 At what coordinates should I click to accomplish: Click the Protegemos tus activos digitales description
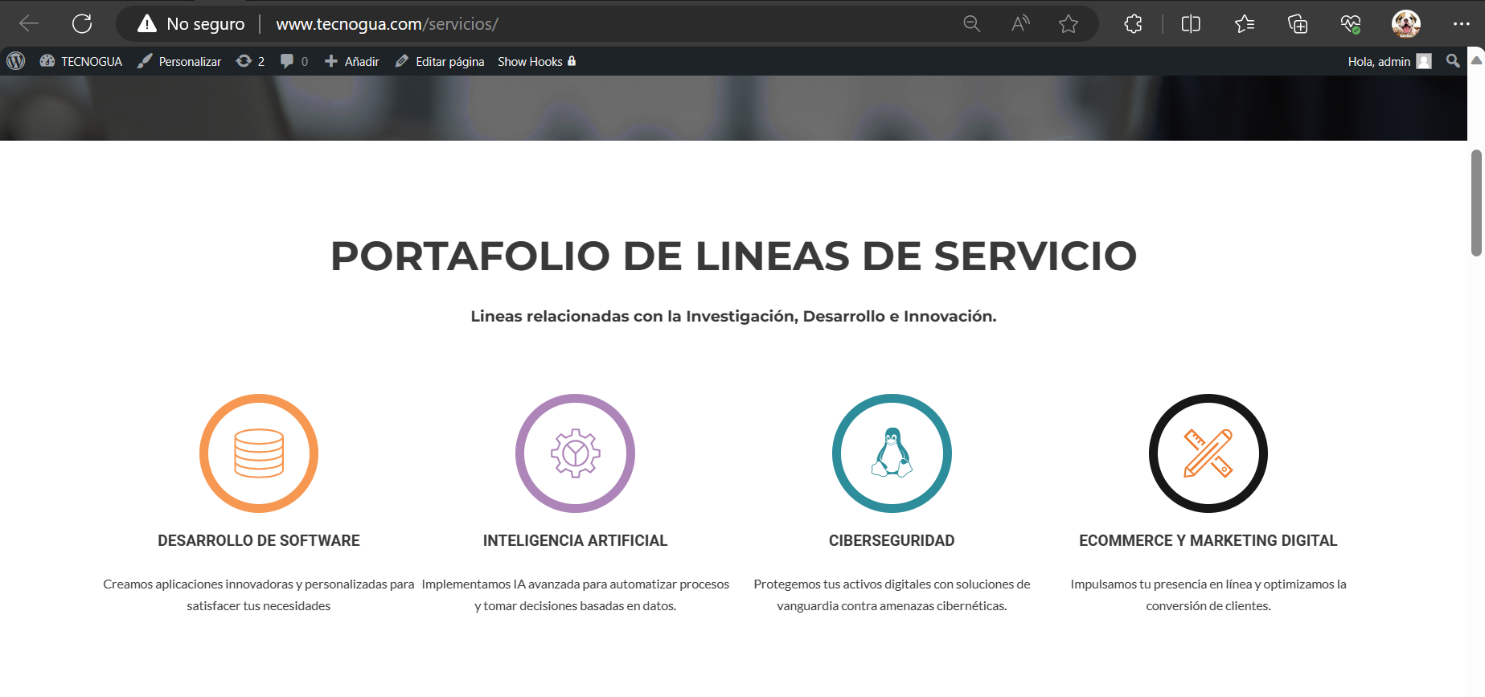[x=892, y=595]
